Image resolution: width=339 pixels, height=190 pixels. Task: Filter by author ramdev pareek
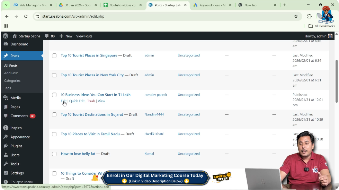[x=156, y=95]
